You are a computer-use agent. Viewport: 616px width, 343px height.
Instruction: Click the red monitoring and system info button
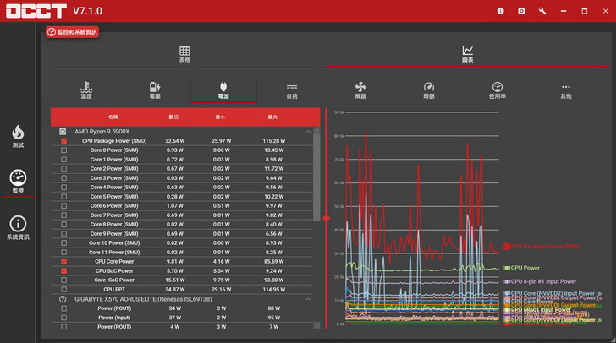73,32
